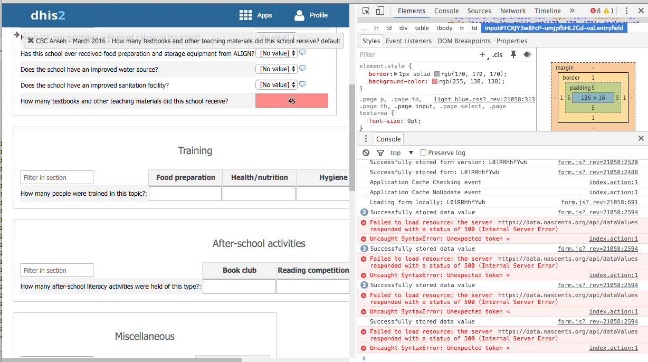Open the Event Listeners pane tab
The image size is (648, 362).
[408, 41]
